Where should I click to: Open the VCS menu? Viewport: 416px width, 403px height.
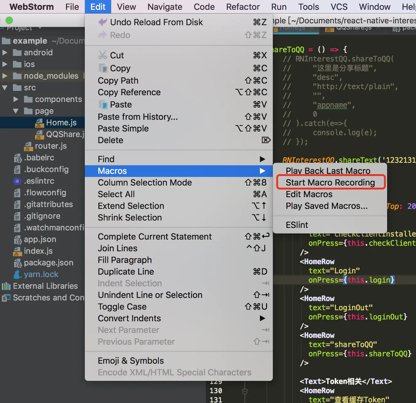click(339, 7)
